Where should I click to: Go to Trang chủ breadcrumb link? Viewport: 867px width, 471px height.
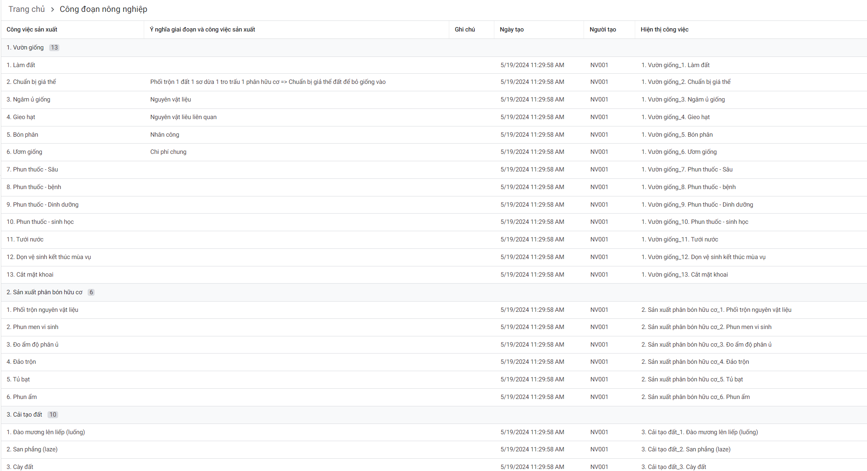(27, 9)
